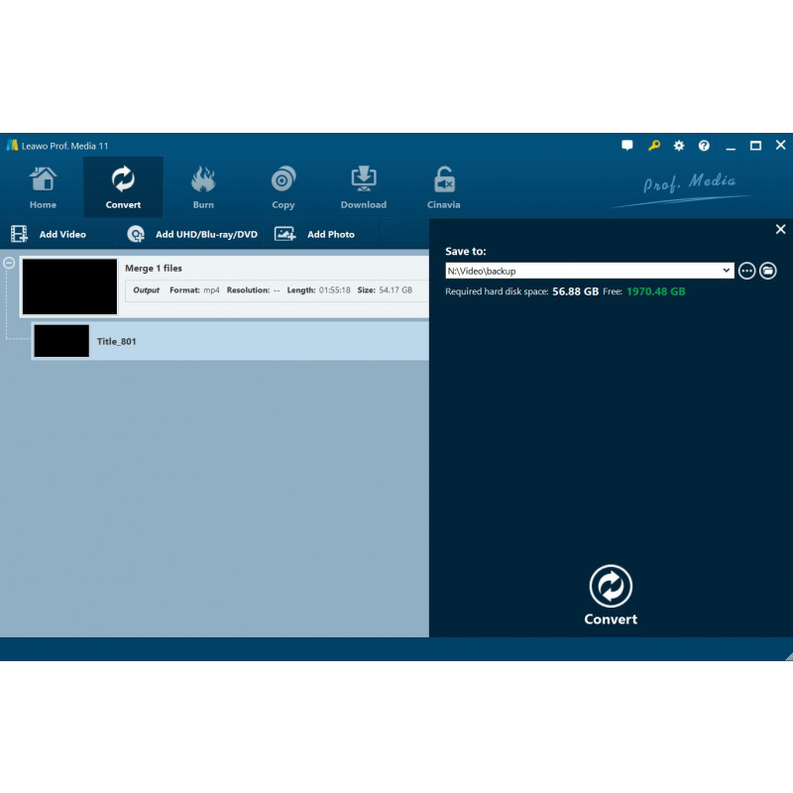Click the output Format: mp4 value

point(211,290)
